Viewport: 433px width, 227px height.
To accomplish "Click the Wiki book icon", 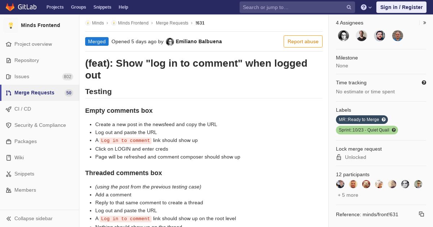I will [x=9, y=157].
